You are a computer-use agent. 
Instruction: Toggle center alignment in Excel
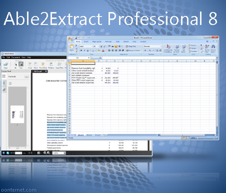pos(113,50)
